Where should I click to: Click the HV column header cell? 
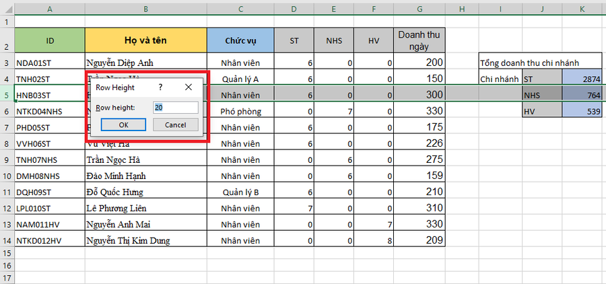[374, 40]
